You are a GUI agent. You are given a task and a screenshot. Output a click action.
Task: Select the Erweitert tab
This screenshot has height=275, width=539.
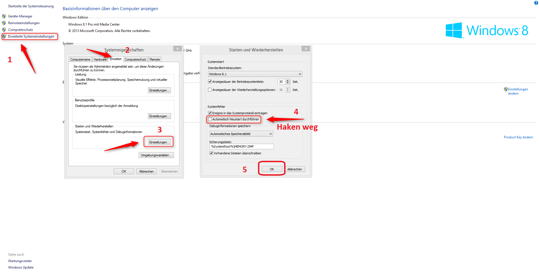[x=116, y=59]
